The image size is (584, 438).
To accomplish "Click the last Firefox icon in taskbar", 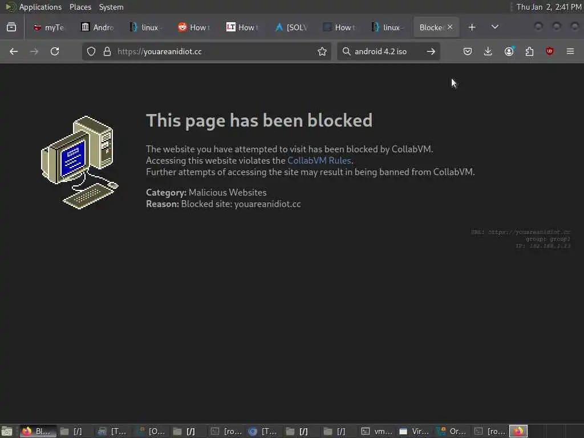I will click(x=518, y=431).
